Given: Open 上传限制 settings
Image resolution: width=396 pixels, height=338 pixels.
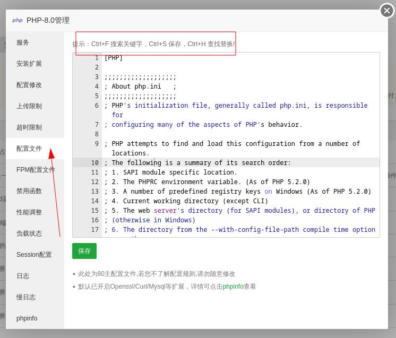Looking at the screenshot, I should [x=29, y=106].
